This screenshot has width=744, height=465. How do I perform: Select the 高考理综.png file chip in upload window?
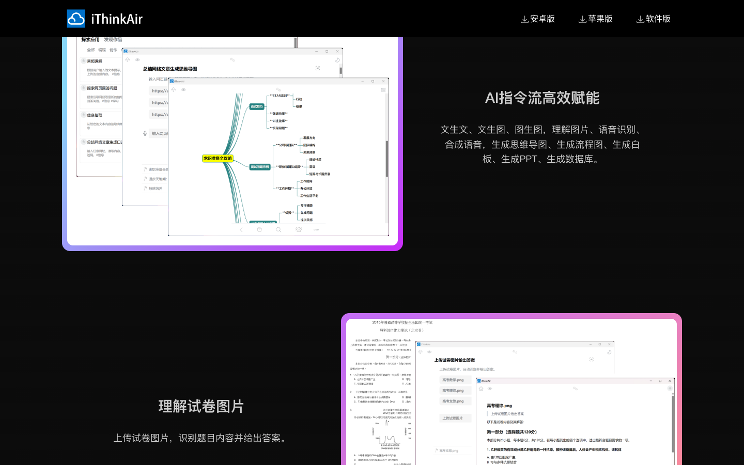tap(455, 391)
